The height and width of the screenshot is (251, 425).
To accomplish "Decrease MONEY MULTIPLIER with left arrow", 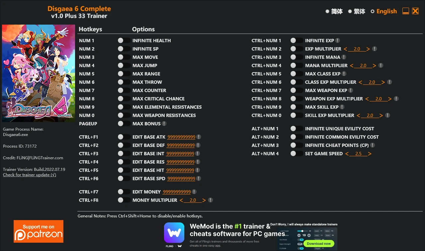I will coord(181,200).
